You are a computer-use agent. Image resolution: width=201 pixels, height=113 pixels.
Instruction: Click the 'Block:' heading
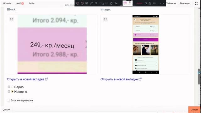(12, 9)
